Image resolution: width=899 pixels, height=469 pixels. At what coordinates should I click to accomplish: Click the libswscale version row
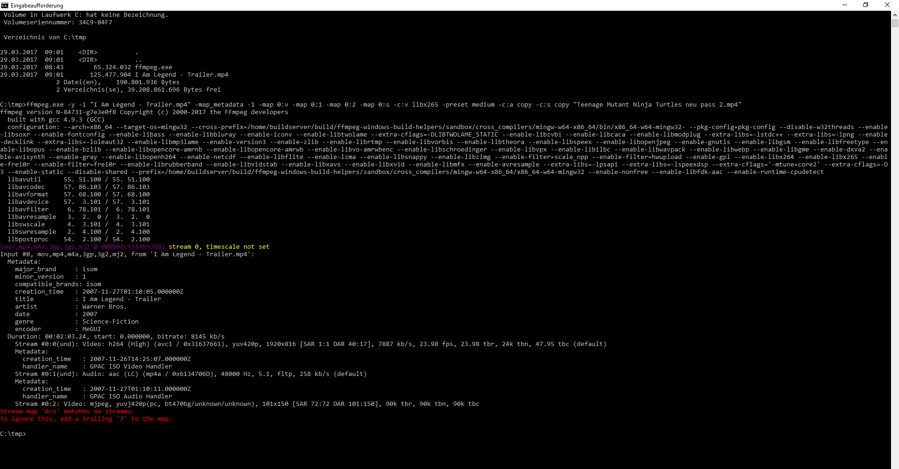[79, 224]
